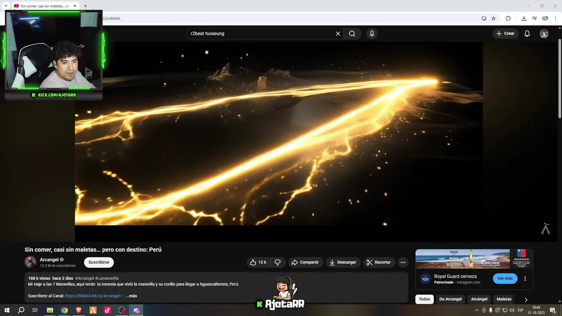Open Chrome profile avatar
Image resolution: width=562 pixels, height=316 pixels.
click(545, 18)
